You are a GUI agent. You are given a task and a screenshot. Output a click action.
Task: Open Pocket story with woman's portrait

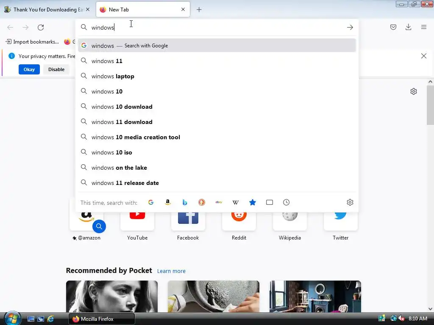point(112,297)
